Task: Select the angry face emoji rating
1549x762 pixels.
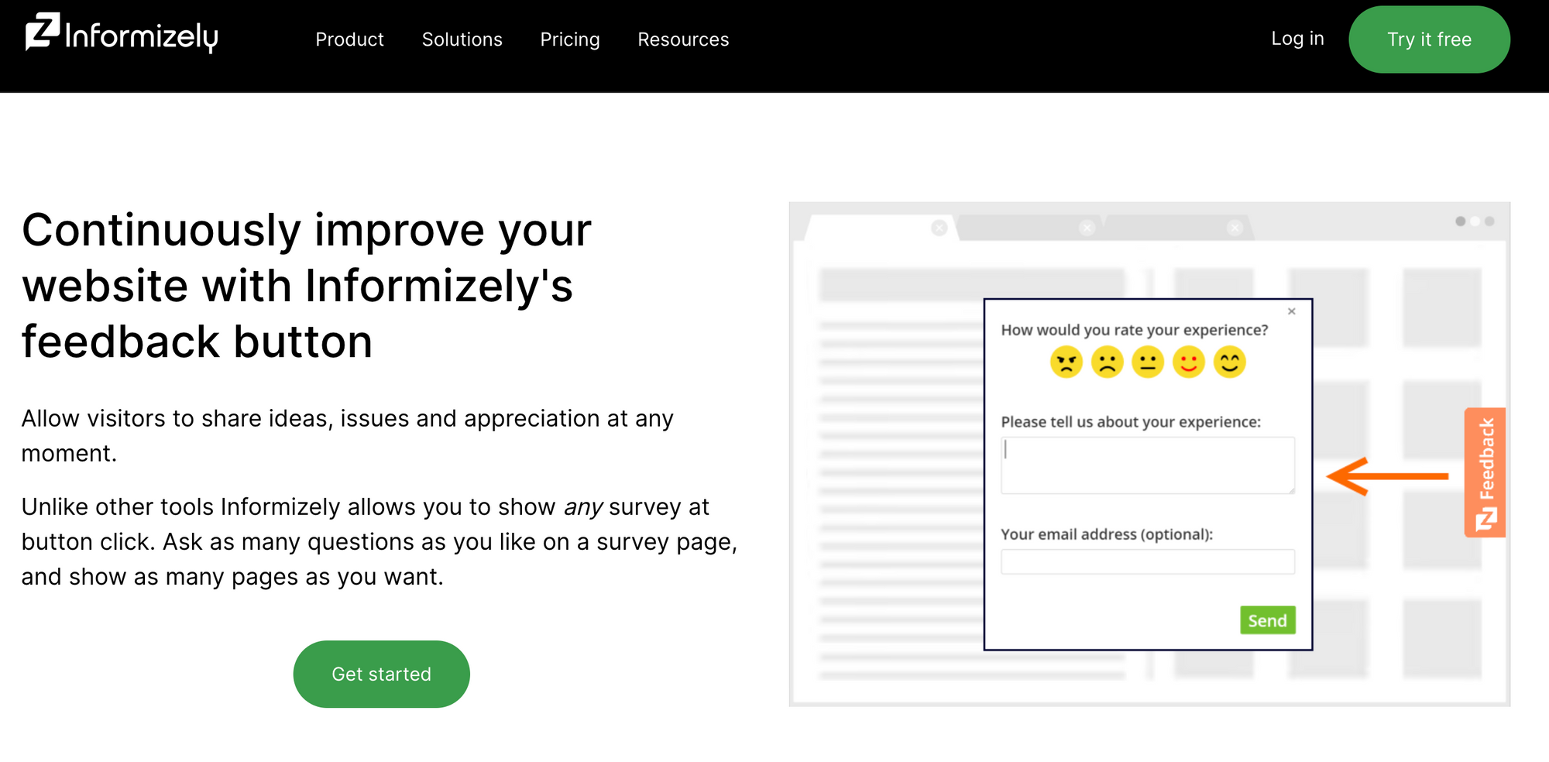Action: [x=1066, y=362]
